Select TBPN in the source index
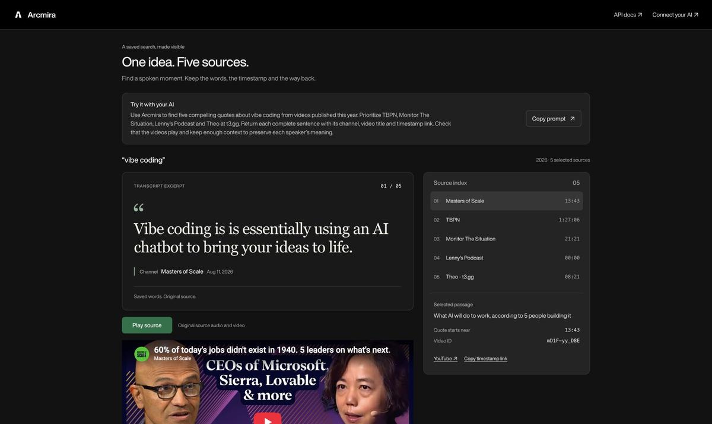Viewport: 712px width, 424px height. click(x=506, y=220)
